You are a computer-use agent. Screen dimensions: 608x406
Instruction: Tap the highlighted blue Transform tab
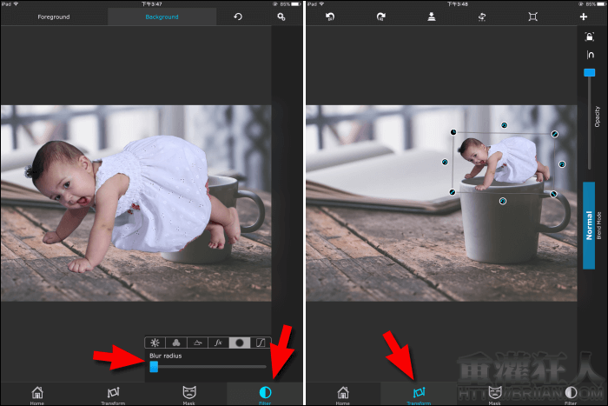(419, 394)
